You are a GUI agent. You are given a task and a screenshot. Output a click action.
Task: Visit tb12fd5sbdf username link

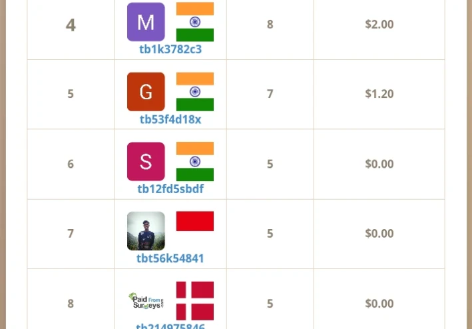[170, 189]
